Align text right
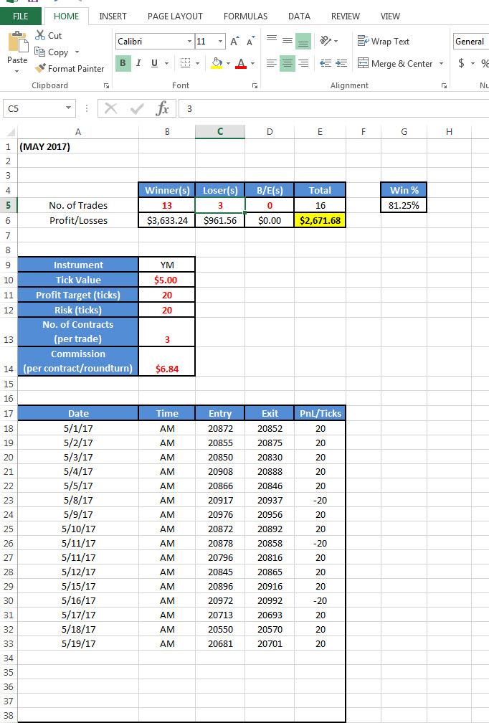 click(303, 63)
